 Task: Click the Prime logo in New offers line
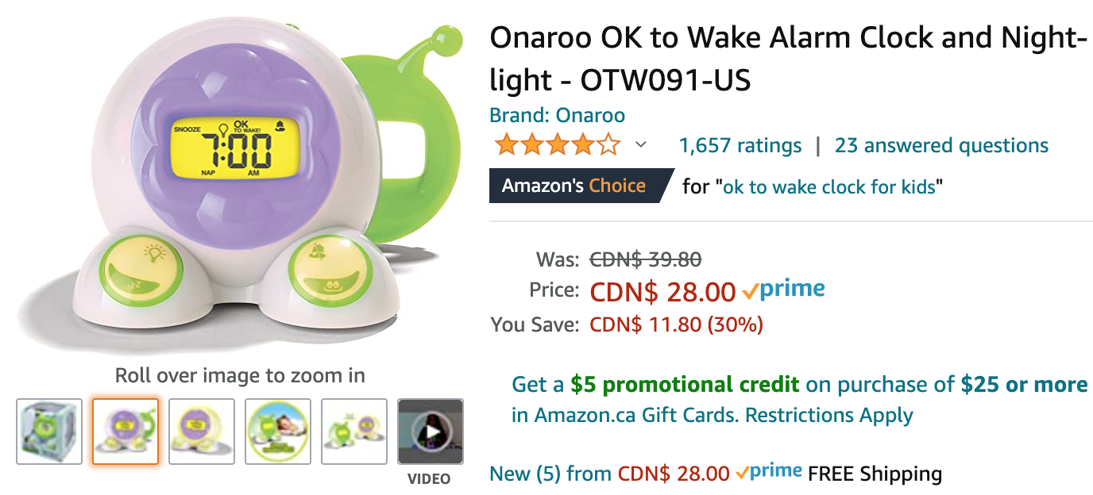769,472
